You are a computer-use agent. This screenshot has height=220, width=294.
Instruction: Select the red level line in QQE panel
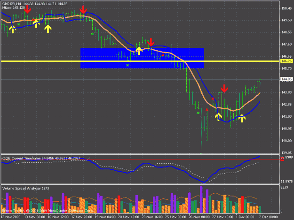tap(140, 159)
